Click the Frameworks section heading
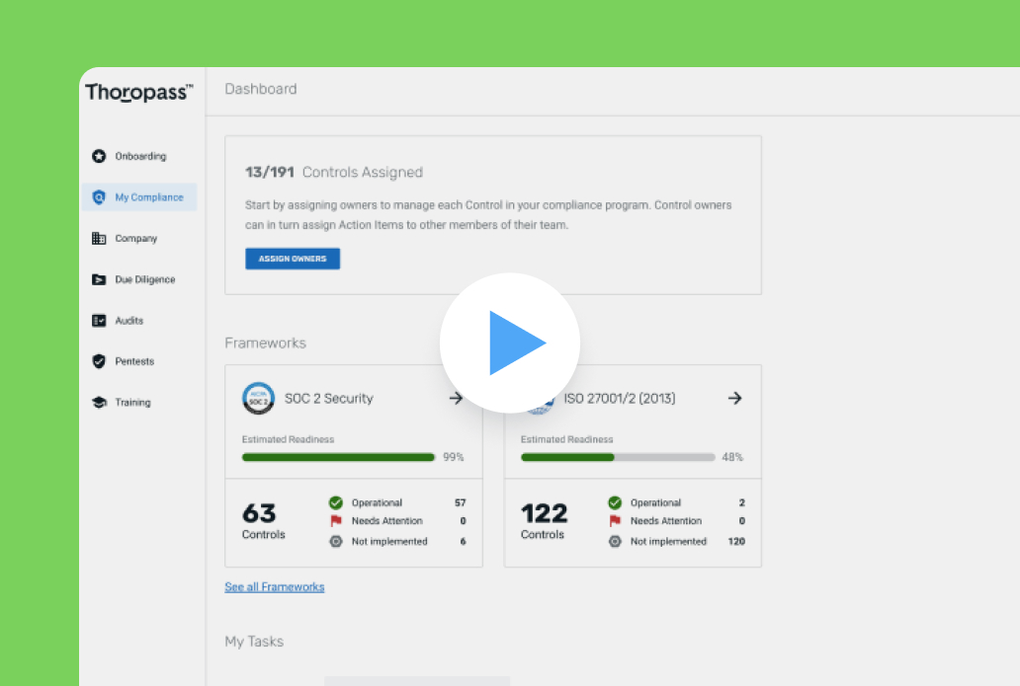 click(266, 343)
